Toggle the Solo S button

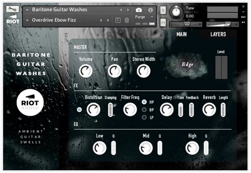pos(163,10)
